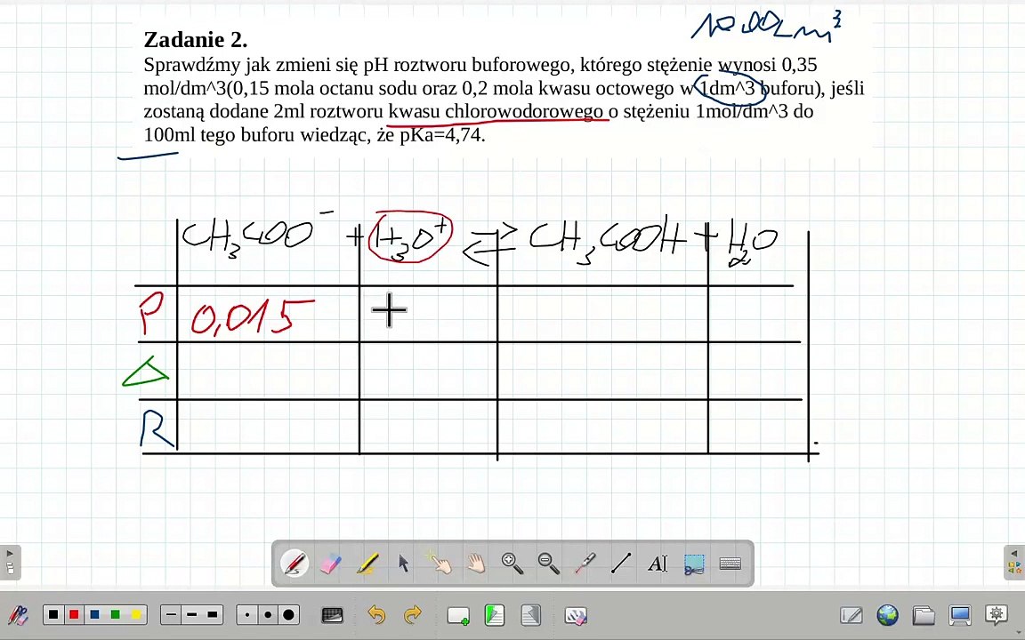The height and width of the screenshot is (640, 1025).
Task: Open the OpenBoard settings menu
Action: click(997, 615)
